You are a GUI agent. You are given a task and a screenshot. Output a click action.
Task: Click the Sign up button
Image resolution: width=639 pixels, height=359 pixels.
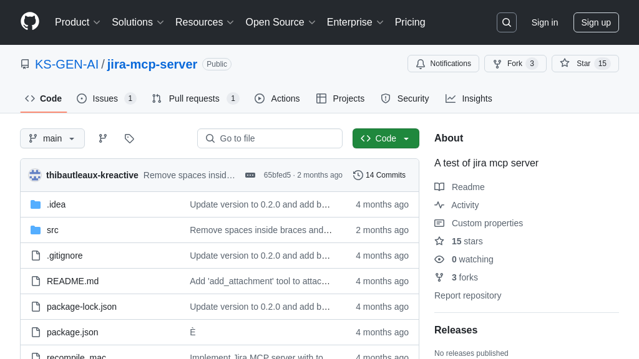click(596, 22)
